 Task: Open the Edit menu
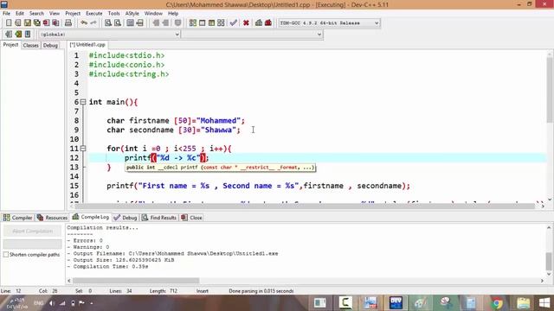point(20,14)
